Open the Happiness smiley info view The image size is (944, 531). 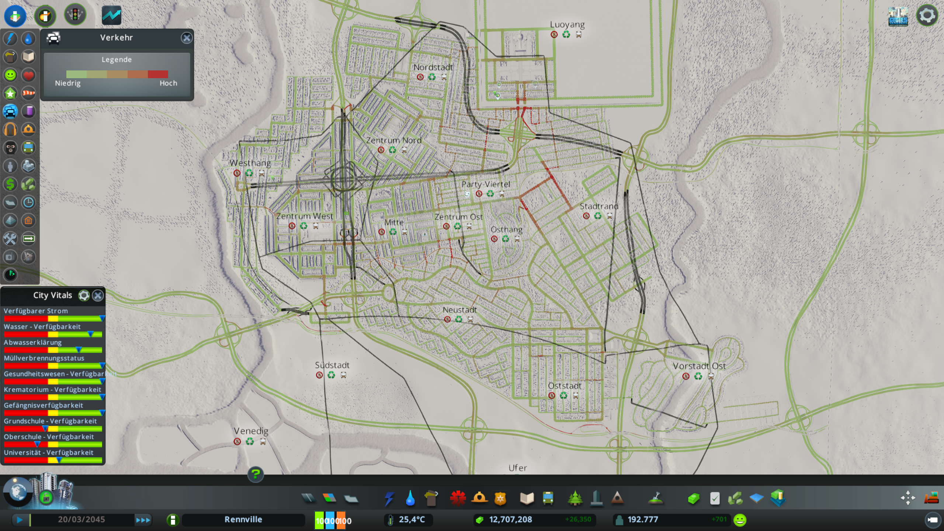click(x=10, y=75)
